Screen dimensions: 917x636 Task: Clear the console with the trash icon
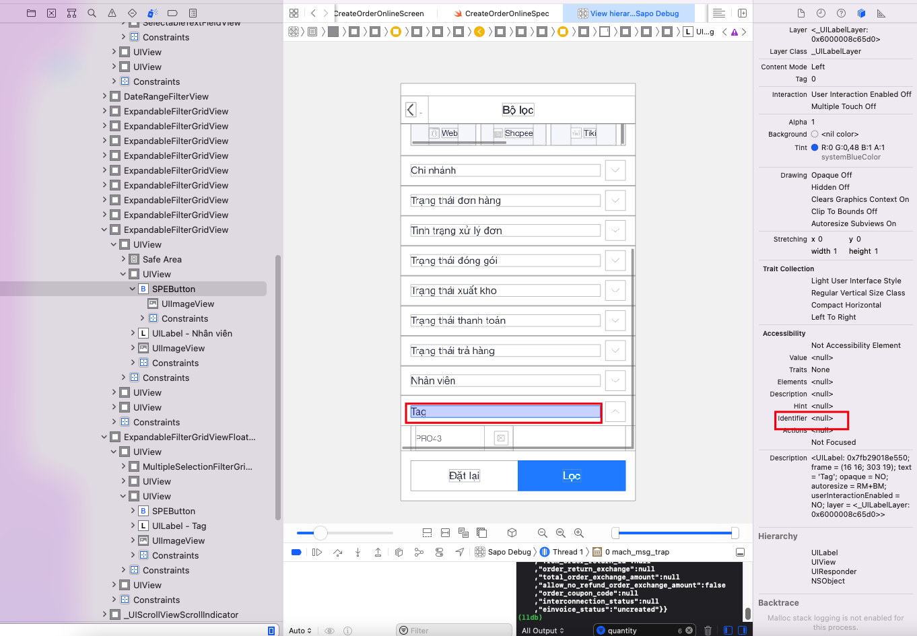708,631
